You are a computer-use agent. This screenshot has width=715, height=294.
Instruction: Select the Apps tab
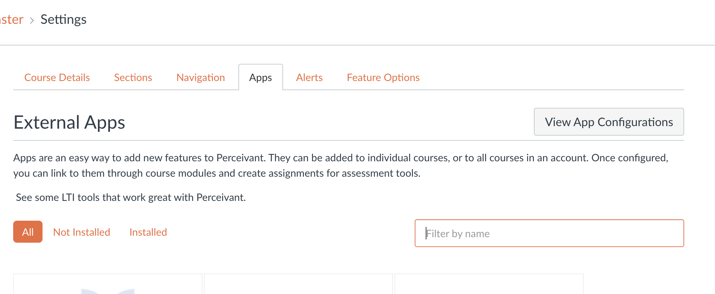261,77
